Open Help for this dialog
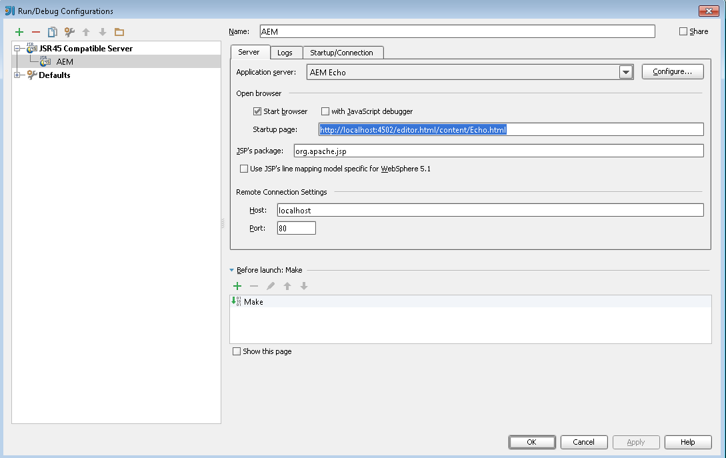 687,442
